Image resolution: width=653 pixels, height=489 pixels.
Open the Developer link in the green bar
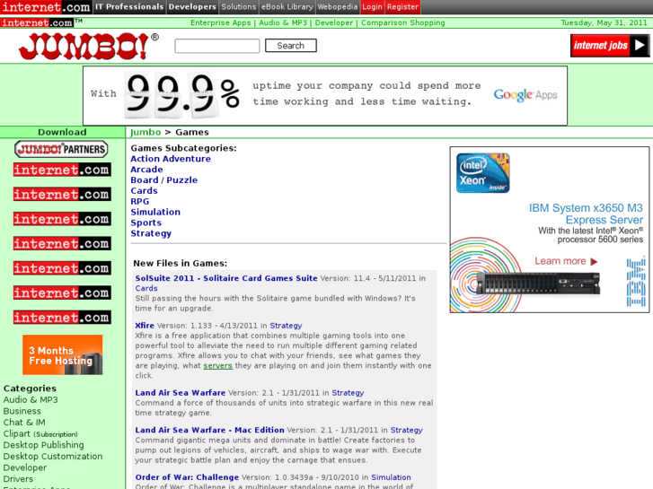pyautogui.click(x=334, y=23)
